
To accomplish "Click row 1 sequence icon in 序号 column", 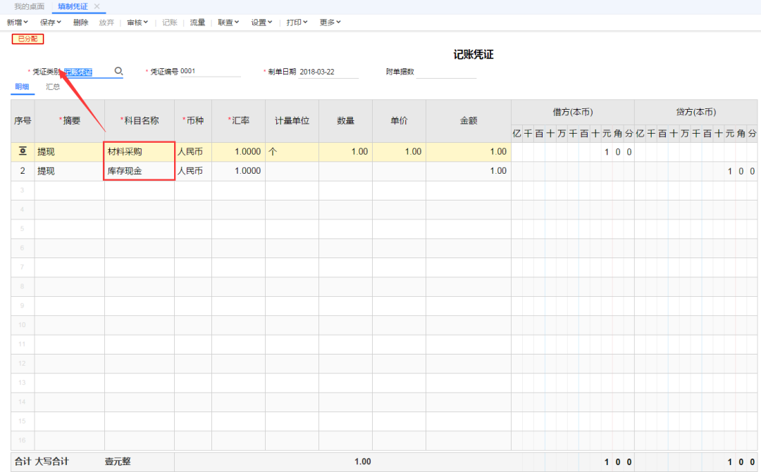I will 23,151.
